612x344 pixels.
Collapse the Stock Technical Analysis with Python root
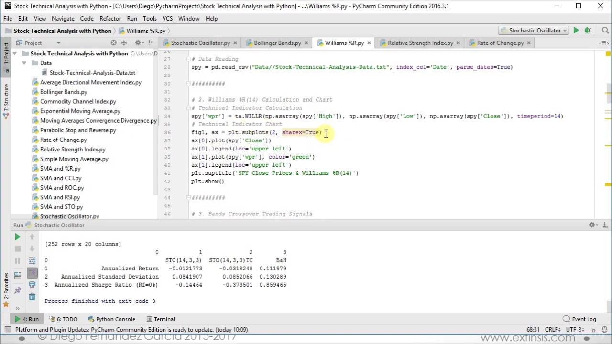[15, 54]
